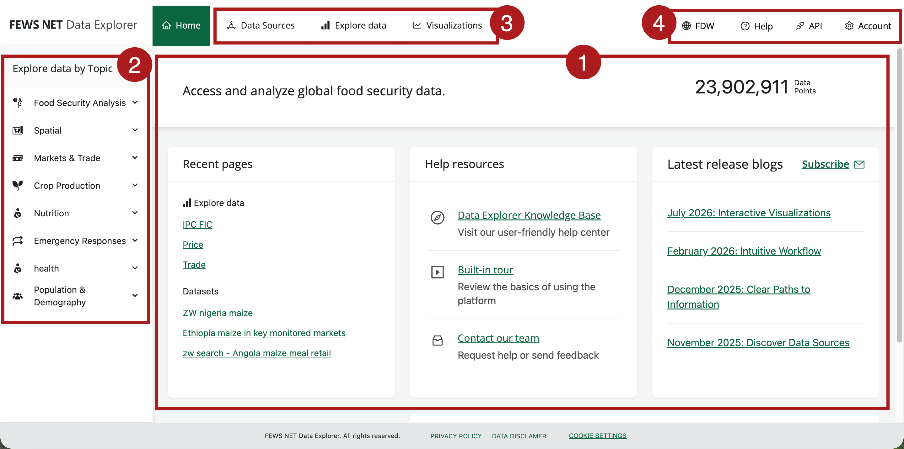Open the Data Explorer Knowledge Base link

[x=529, y=215]
